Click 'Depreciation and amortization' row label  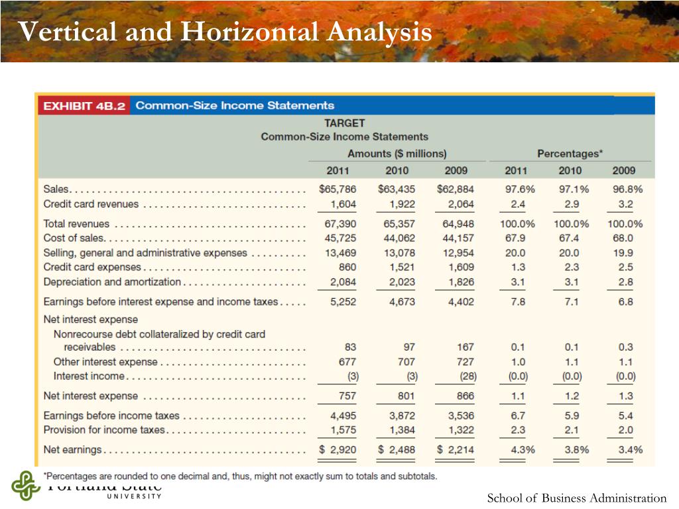coord(112,282)
